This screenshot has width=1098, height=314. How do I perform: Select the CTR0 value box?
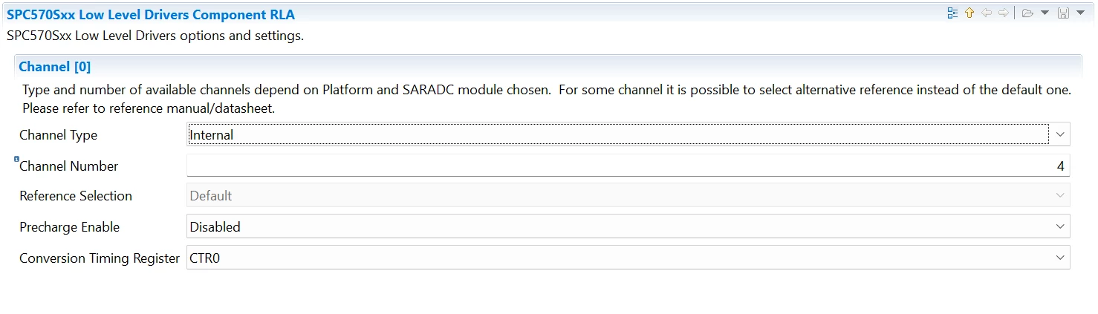pyautogui.click(x=628, y=258)
